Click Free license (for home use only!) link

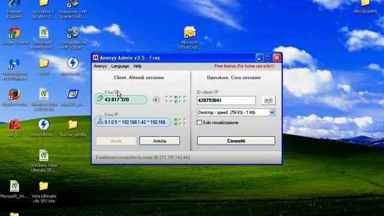(x=244, y=66)
